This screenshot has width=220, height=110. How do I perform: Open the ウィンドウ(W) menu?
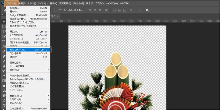coord(112,3)
